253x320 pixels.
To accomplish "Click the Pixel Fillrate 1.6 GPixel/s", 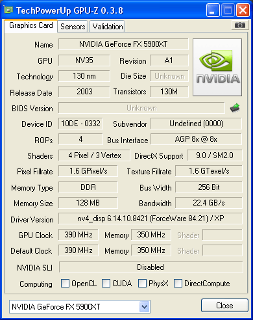I will point(88,171).
